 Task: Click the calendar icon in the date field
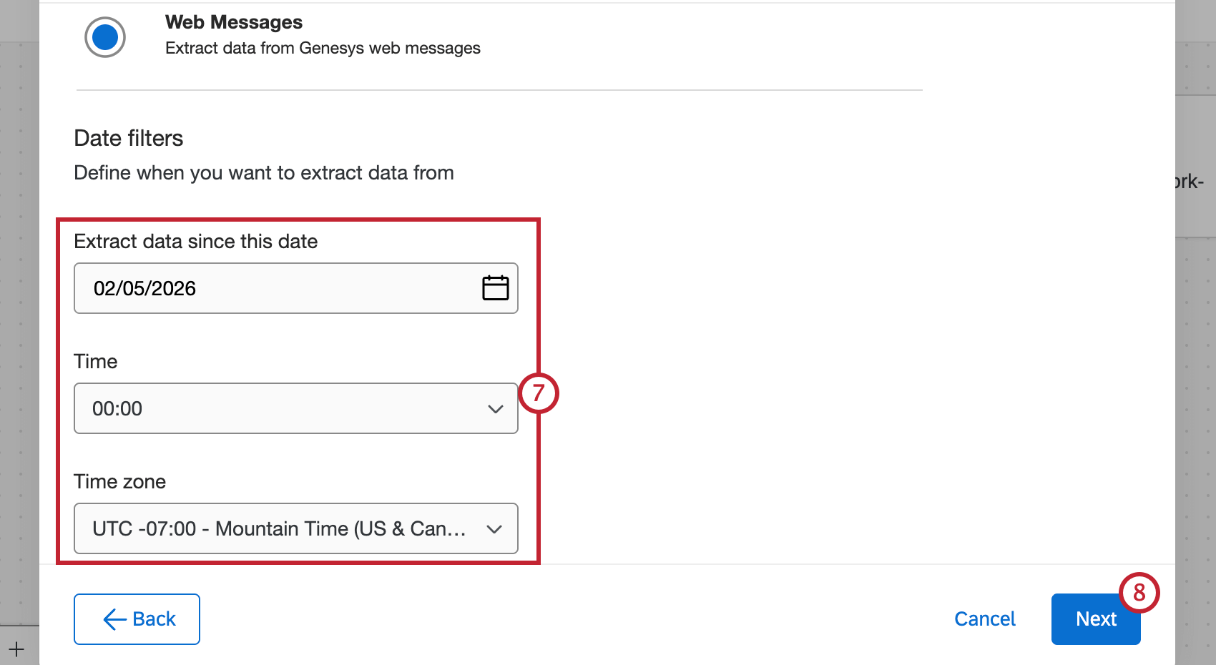click(x=495, y=288)
